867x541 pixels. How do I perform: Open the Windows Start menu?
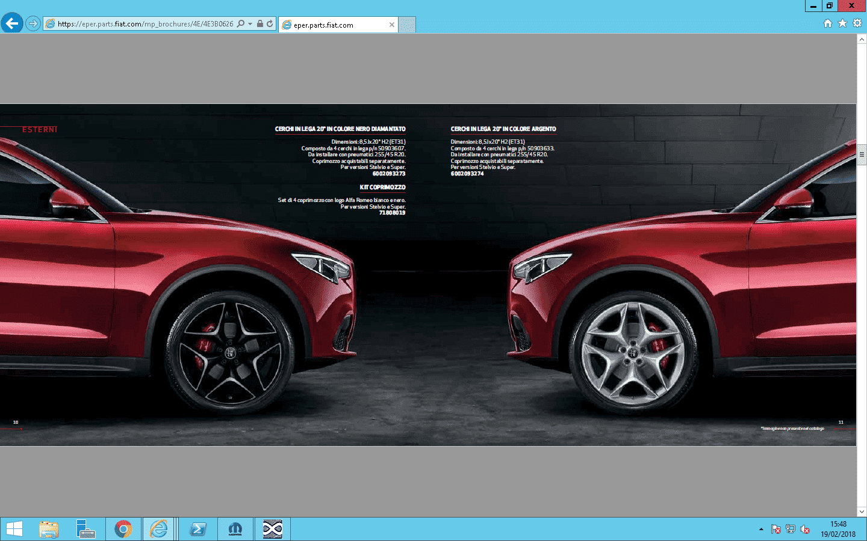pos(14,529)
